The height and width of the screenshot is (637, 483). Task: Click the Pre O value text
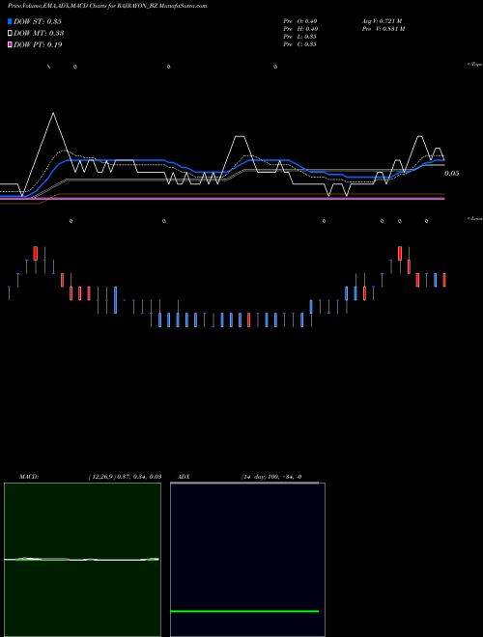pyautogui.click(x=300, y=20)
